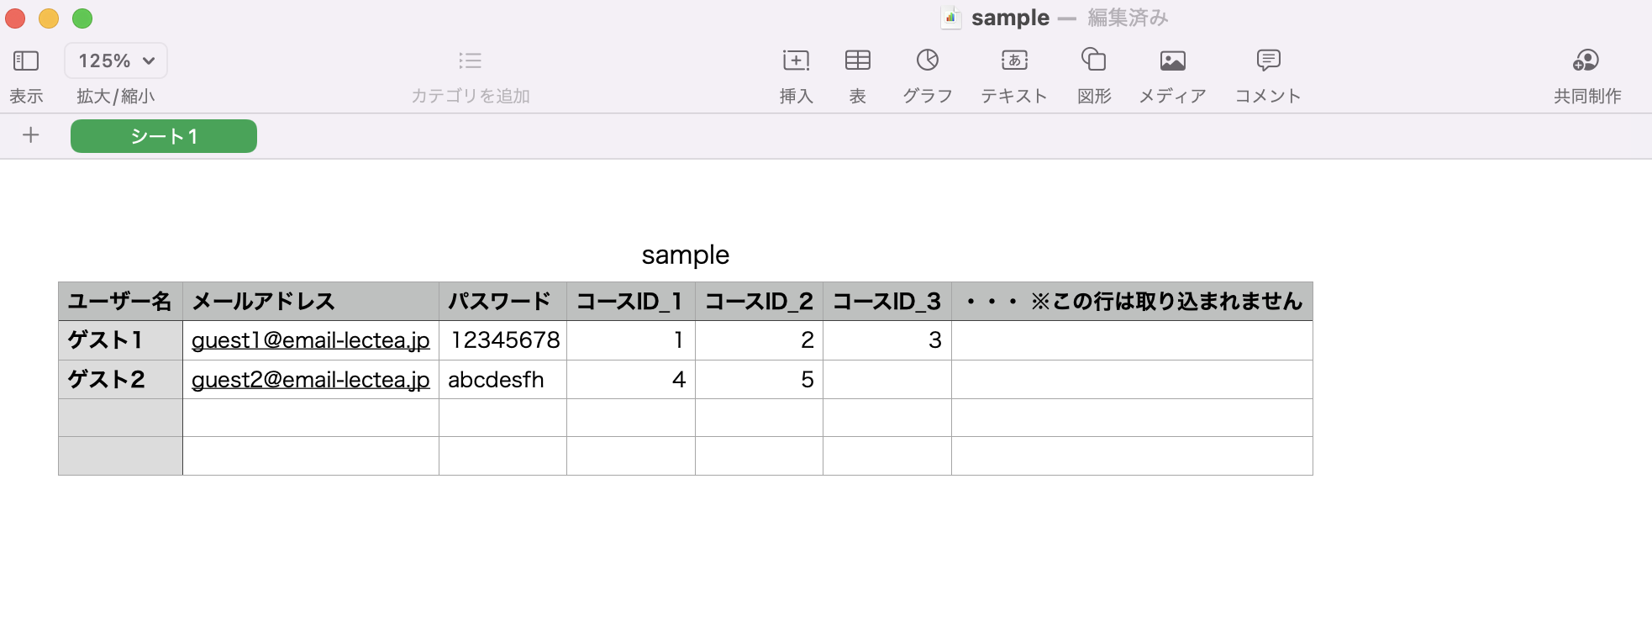1652x642 pixels.
Task: Click the add category (カテゴリを追加) icon
Action: [470, 61]
